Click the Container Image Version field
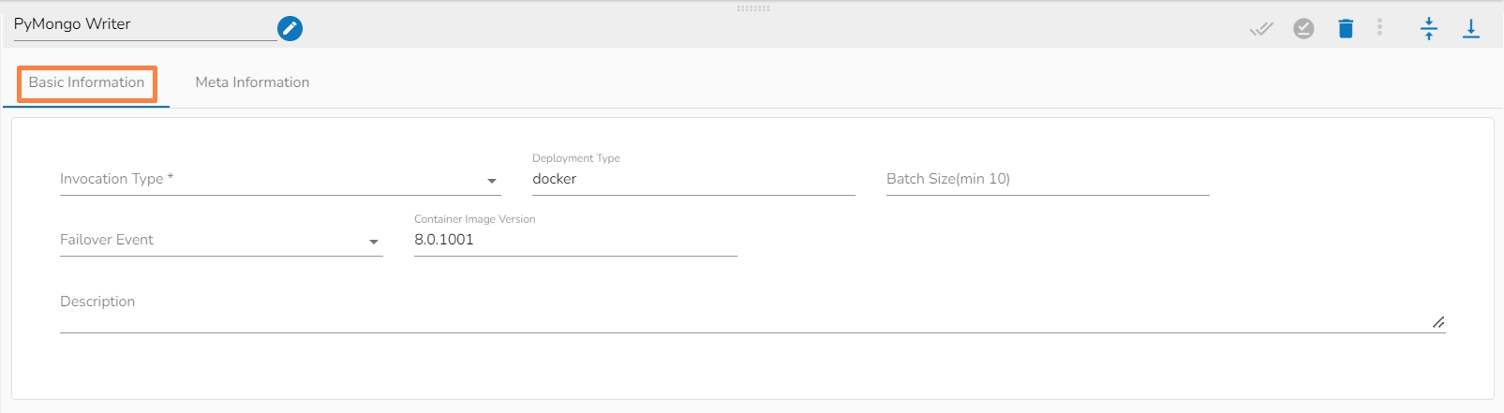The width and height of the screenshot is (1504, 413). [574, 241]
